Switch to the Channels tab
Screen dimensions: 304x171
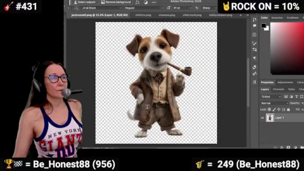click(278, 89)
